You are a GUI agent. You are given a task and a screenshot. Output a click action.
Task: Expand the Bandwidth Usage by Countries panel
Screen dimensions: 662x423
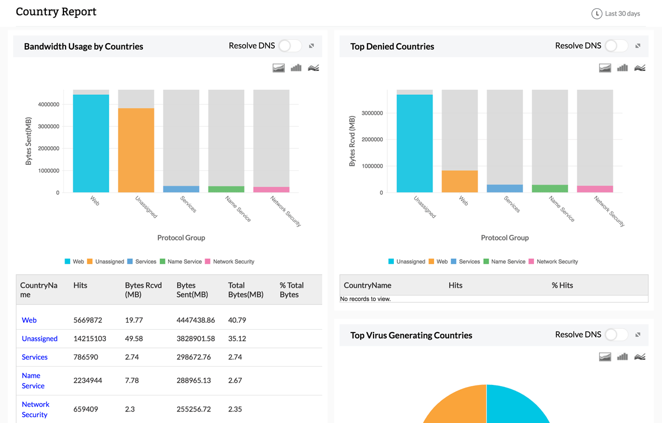coord(312,46)
